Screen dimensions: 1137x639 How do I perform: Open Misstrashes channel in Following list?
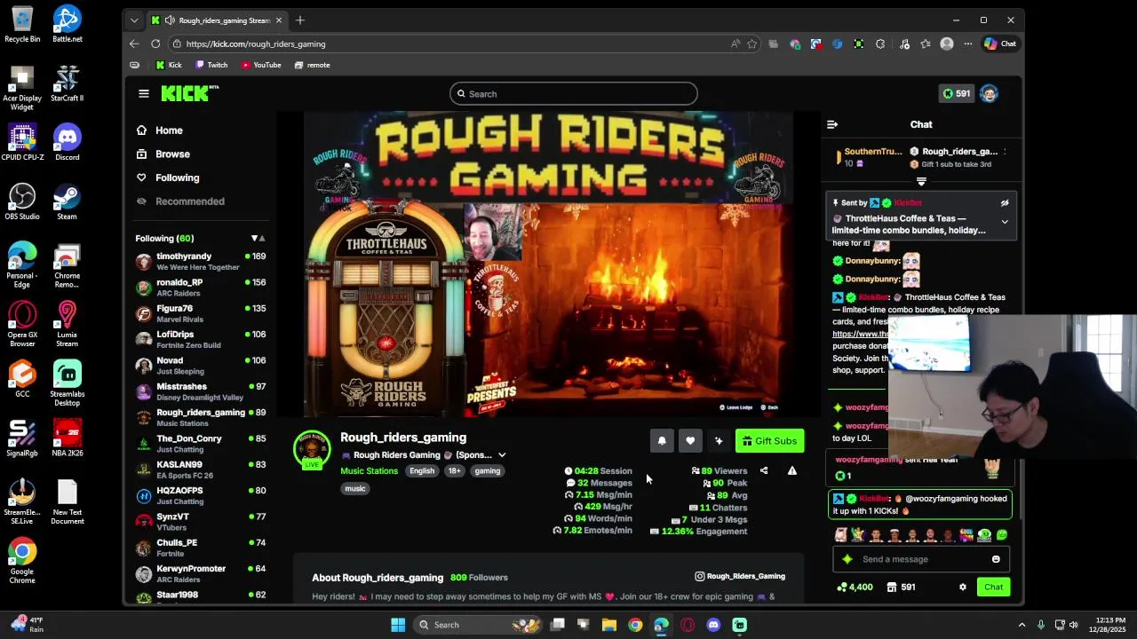point(201,391)
